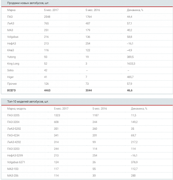Click the total value 4463
Image resolution: width=173 pixels, height=180 pixels.
[x=48, y=91]
